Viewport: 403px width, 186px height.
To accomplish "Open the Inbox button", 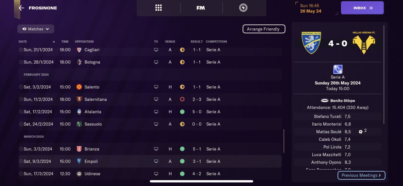I will (362, 8).
